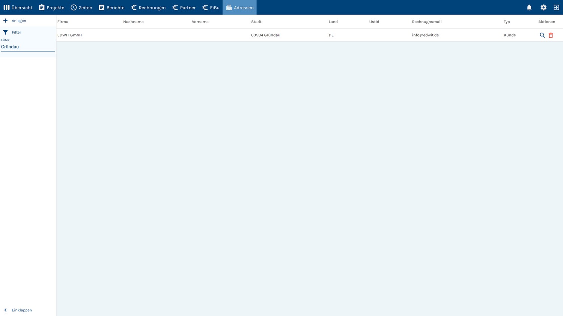Image resolution: width=563 pixels, height=316 pixels.
Task: Delete EDWIT GmbH with trash icon
Action: (x=551, y=35)
